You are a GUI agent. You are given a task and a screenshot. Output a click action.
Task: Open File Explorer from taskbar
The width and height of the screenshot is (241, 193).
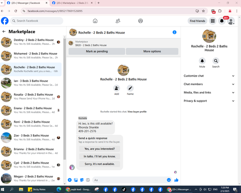pos(21,190)
